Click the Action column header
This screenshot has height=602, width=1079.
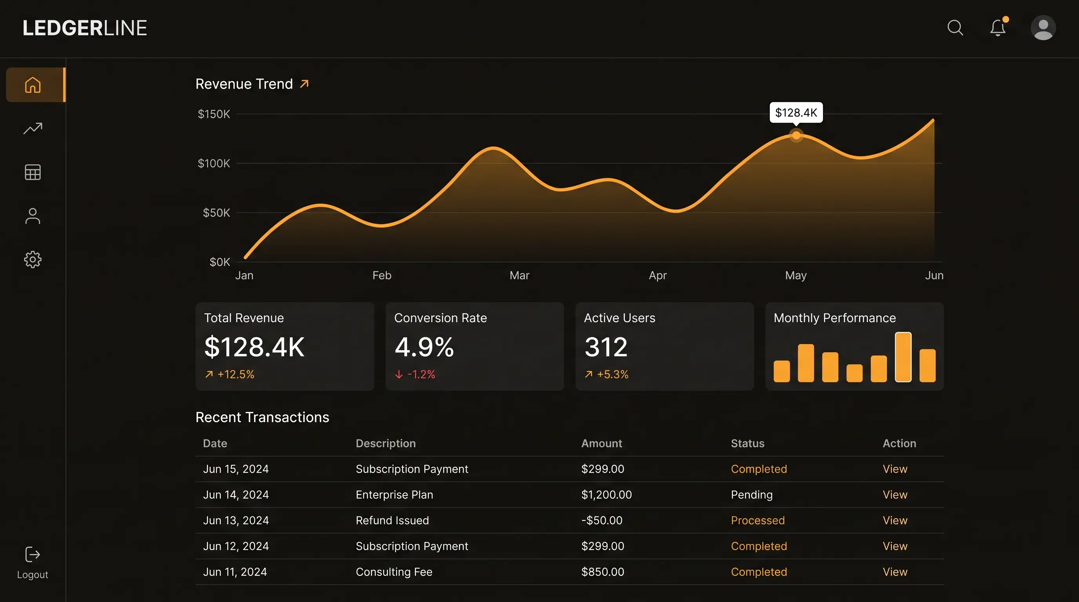(x=899, y=443)
